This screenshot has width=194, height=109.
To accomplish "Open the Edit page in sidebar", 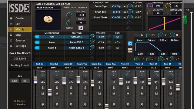I will click(x=20, y=24).
